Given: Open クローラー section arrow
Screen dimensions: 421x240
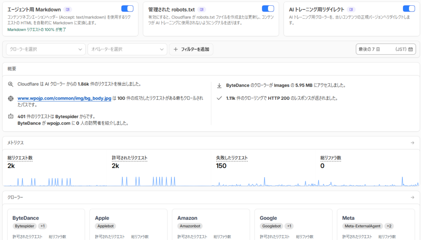Looking at the screenshot, I should 412,197.
